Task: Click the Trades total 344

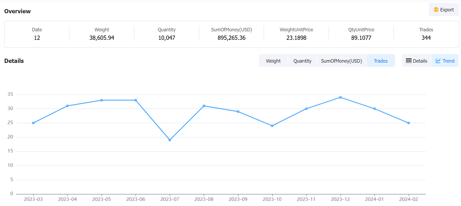Action: tap(426, 38)
